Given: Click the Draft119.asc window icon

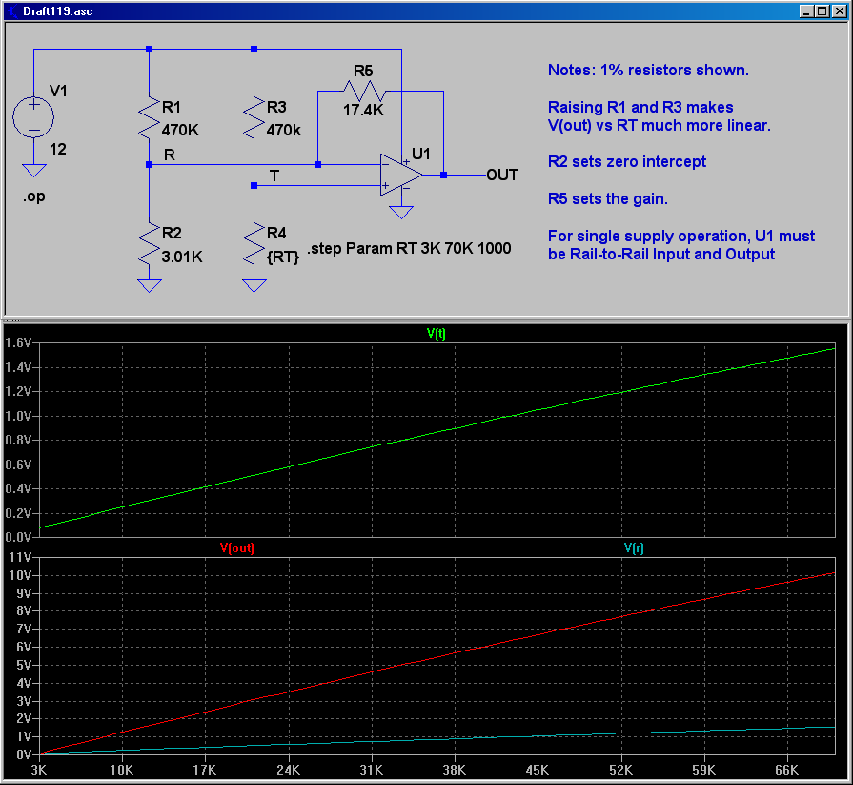Looking at the screenshot, I should [x=12, y=11].
